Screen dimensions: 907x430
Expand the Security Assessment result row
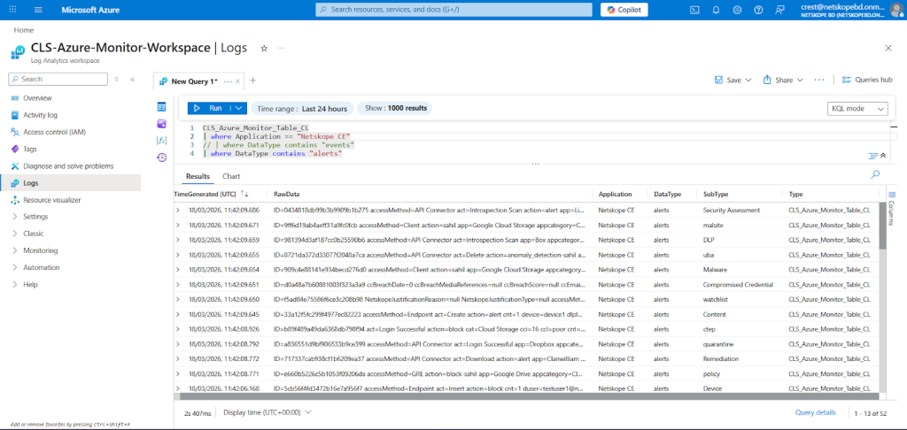click(x=178, y=210)
